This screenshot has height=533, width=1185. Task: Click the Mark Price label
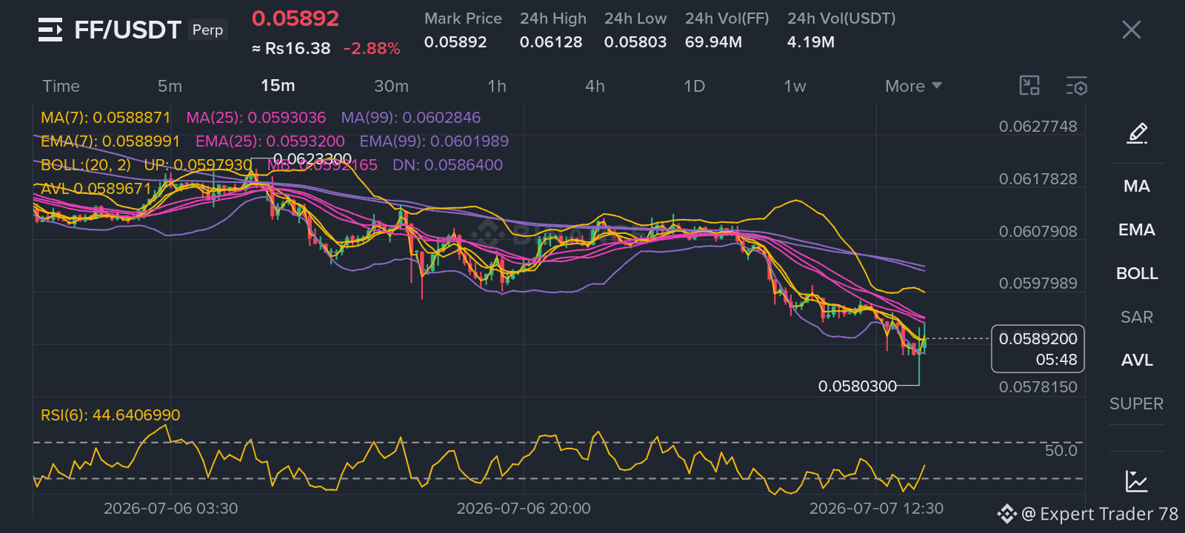click(463, 19)
